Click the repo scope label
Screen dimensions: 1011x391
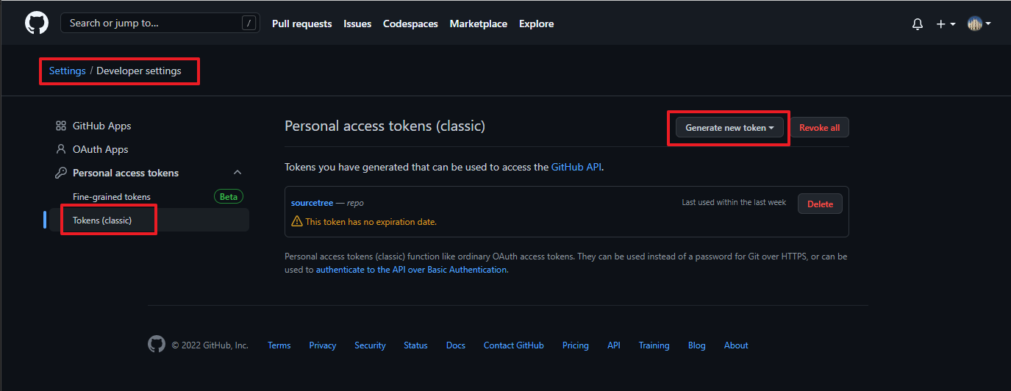(x=355, y=203)
